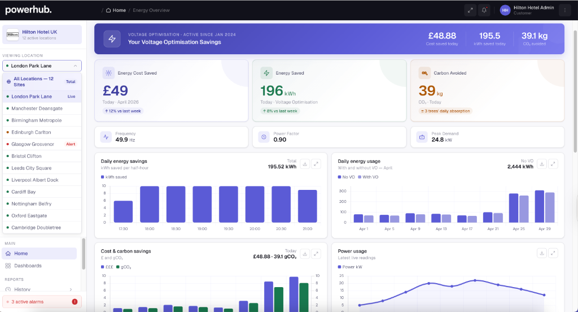Toggle the kWh saved legend swatch
578x312 pixels.
pos(103,177)
